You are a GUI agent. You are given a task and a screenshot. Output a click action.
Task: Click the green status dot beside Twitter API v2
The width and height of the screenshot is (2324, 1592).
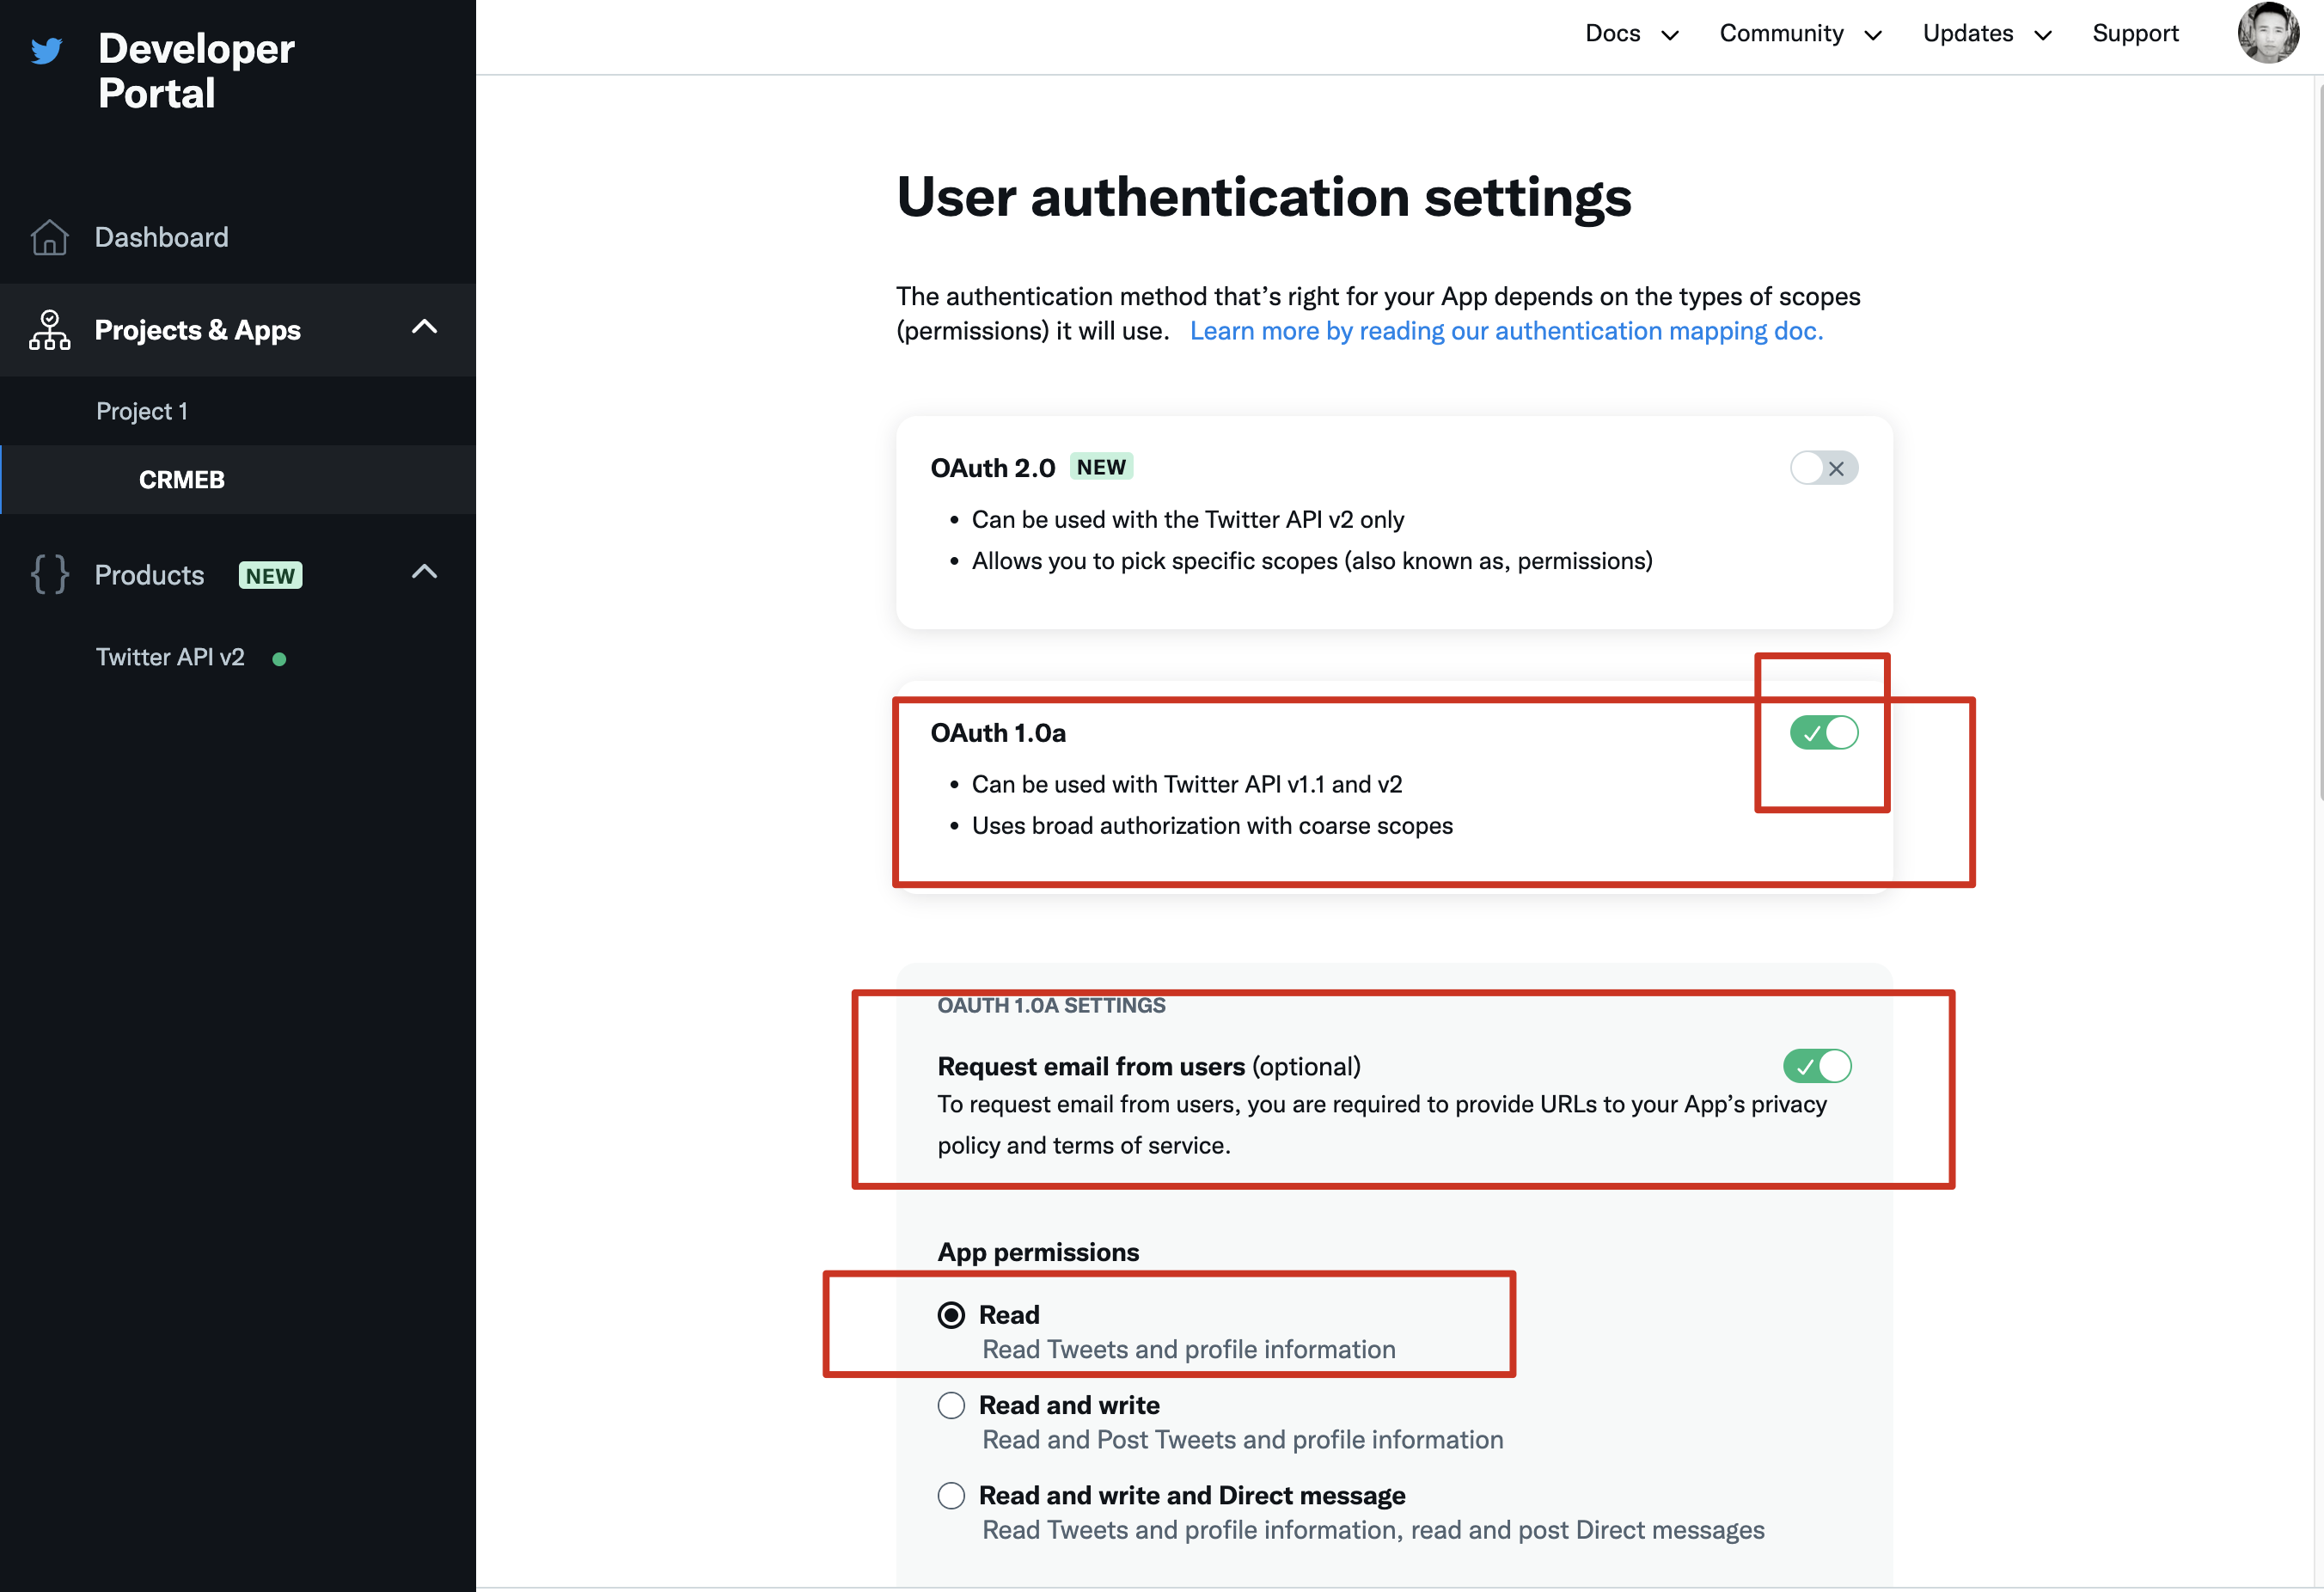279,659
